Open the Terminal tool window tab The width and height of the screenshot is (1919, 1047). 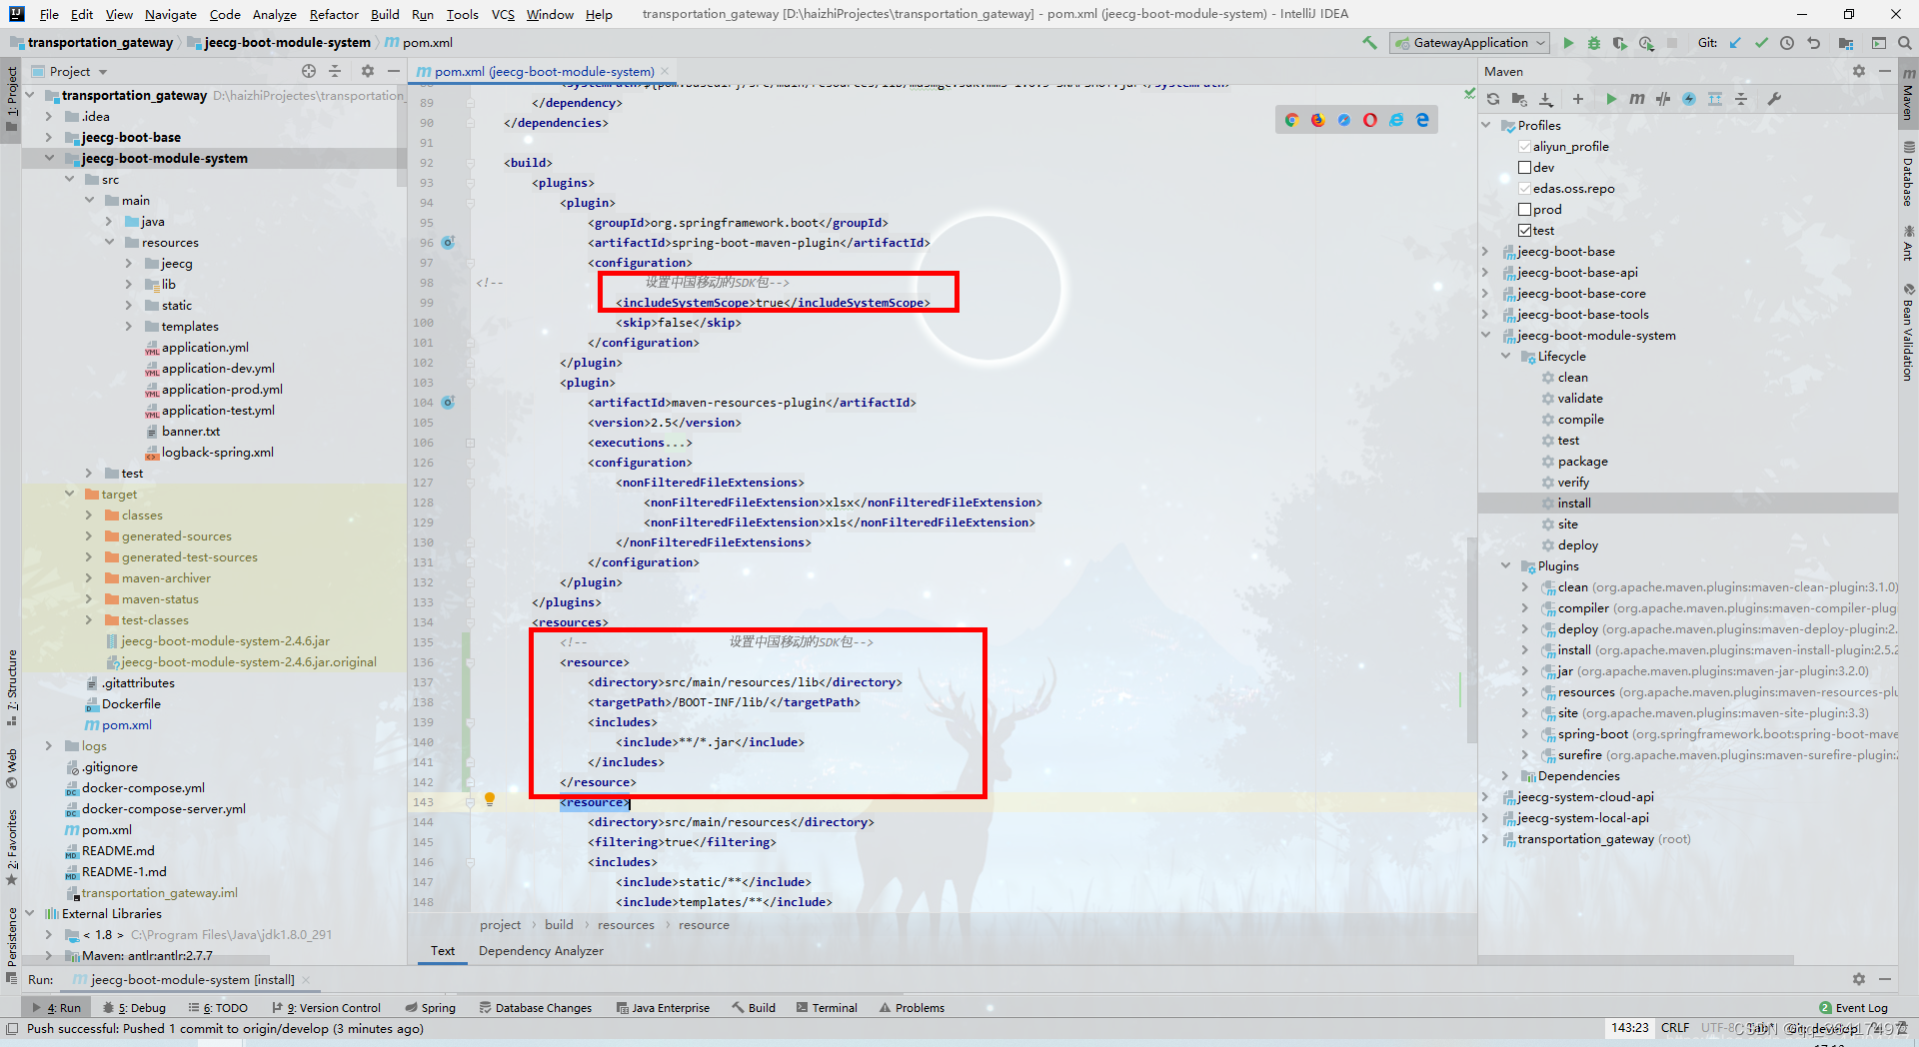[827, 1007]
